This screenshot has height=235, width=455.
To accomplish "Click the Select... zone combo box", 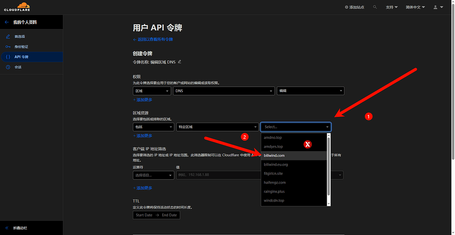I will 296,127.
